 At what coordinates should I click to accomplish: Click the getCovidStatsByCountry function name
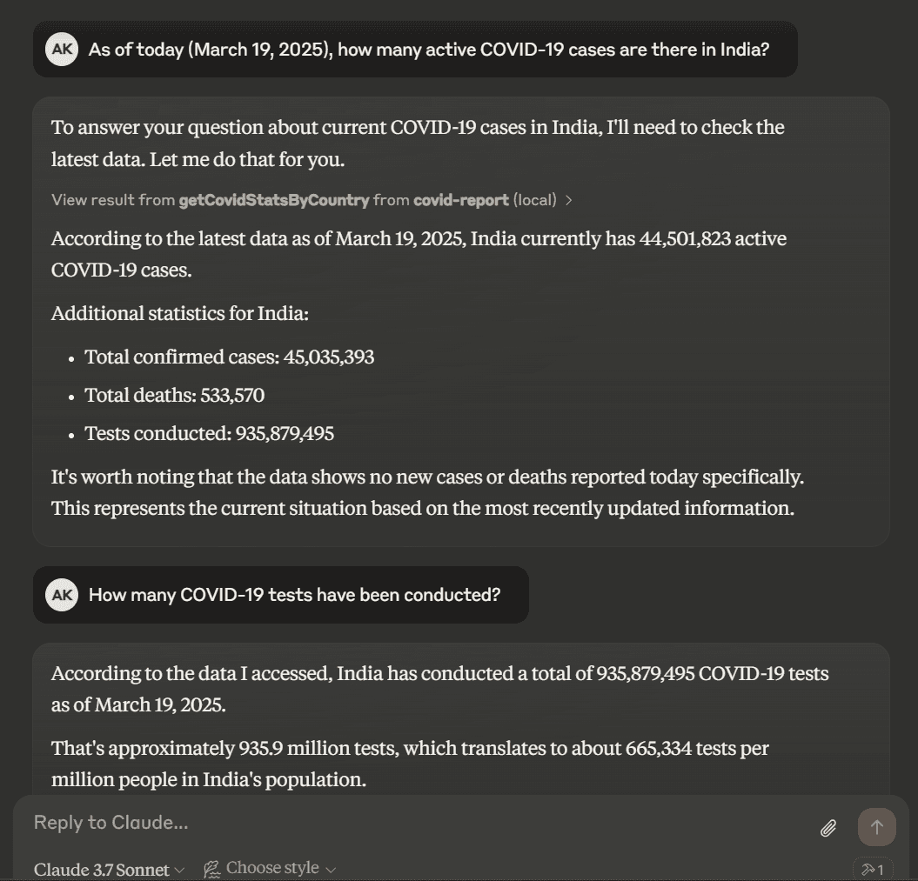[274, 200]
